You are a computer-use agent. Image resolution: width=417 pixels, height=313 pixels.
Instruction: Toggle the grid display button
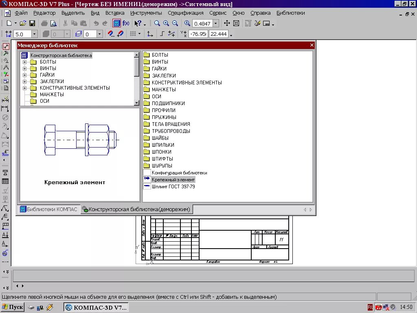click(133, 34)
